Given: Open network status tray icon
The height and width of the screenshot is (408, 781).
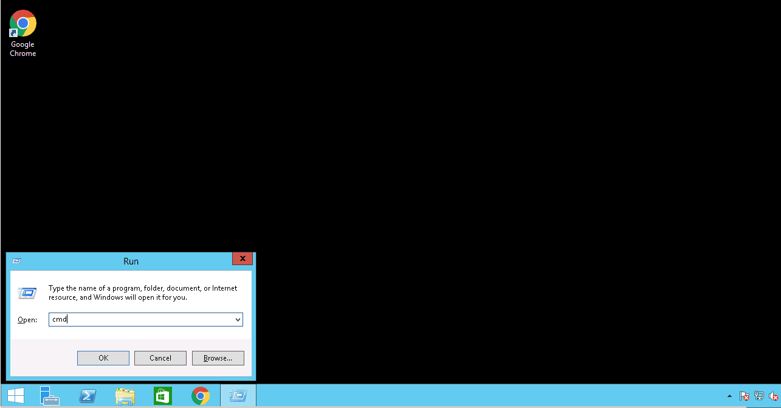Looking at the screenshot, I should [x=759, y=396].
